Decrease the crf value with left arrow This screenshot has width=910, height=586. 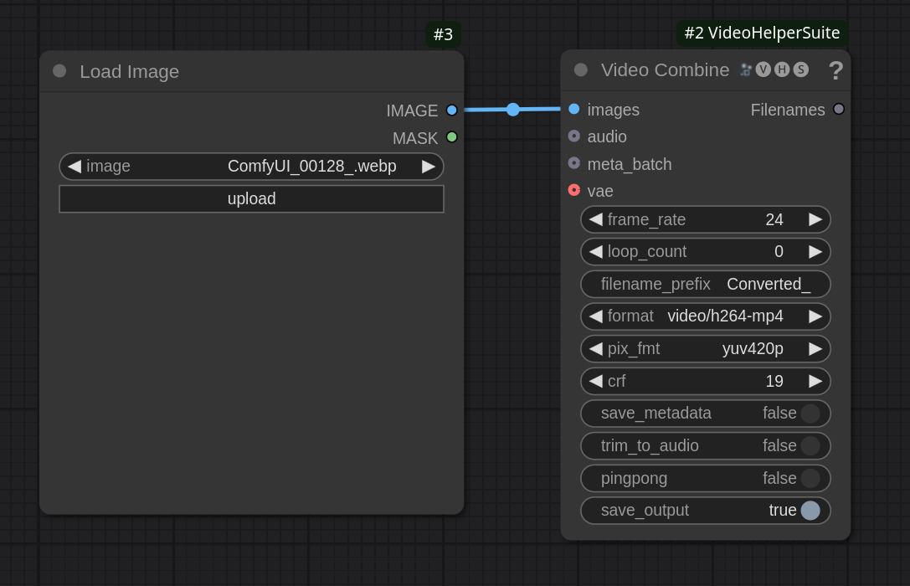click(596, 382)
